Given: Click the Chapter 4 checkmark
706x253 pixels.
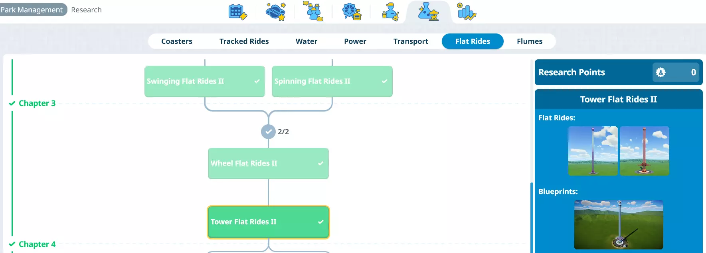Looking at the screenshot, I should (x=12, y=244).
